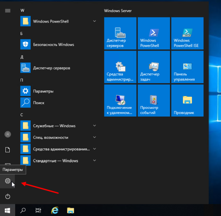Open Диспетчер серверов icon in app list

25,68
